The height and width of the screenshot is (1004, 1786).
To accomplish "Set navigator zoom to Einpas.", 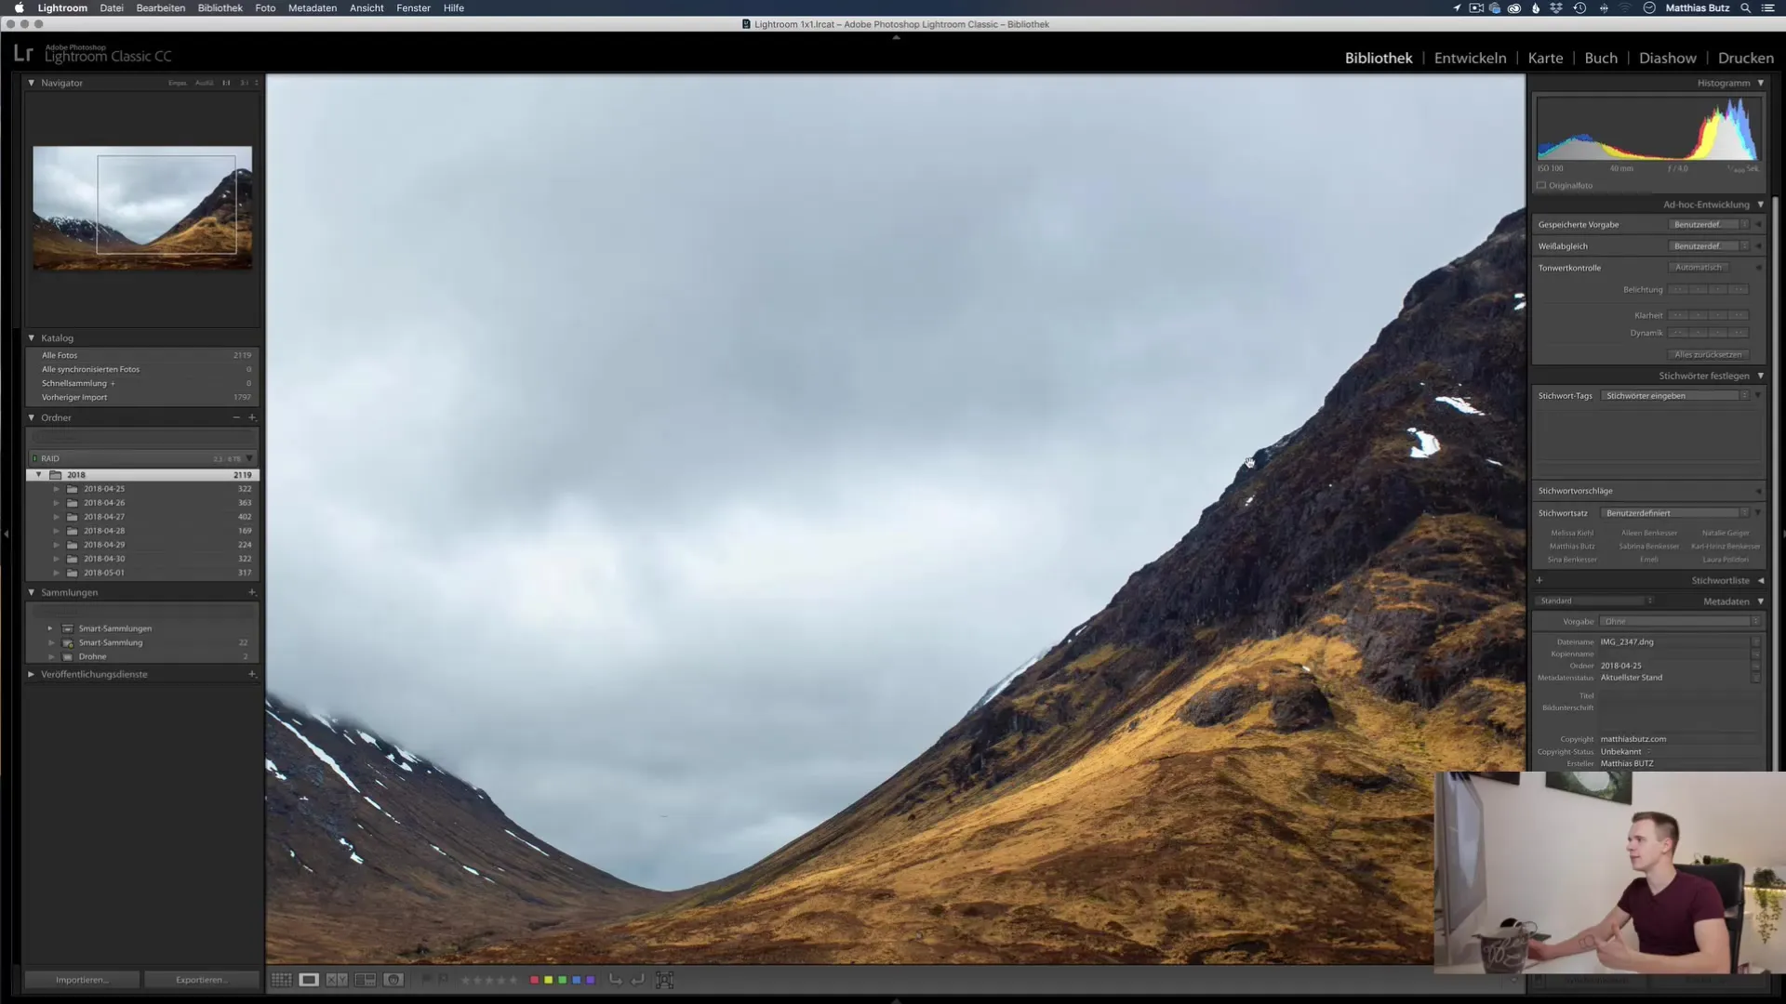I will [178, 83].
